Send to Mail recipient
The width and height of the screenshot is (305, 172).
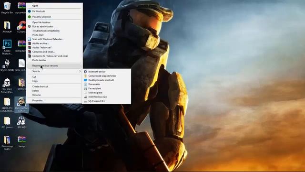(107, 93)
